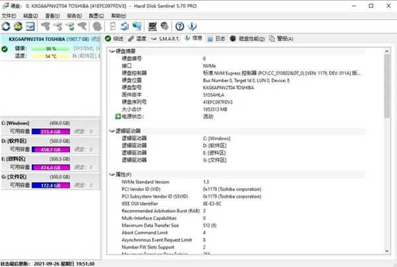This screenshot has width=397, height=267.
Task: Open the 配置 menu
Action: (x=97, y=16)
